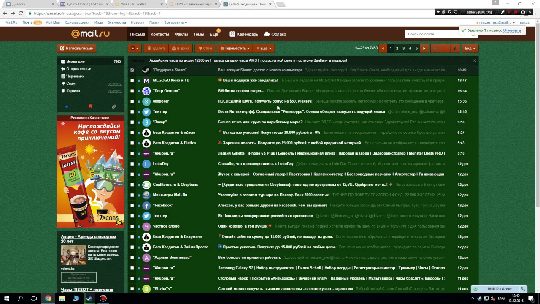This screenshot has height=304, width=540.
Task: Mark selected as Спам using toolbar button
Action: tap(205, 48)
